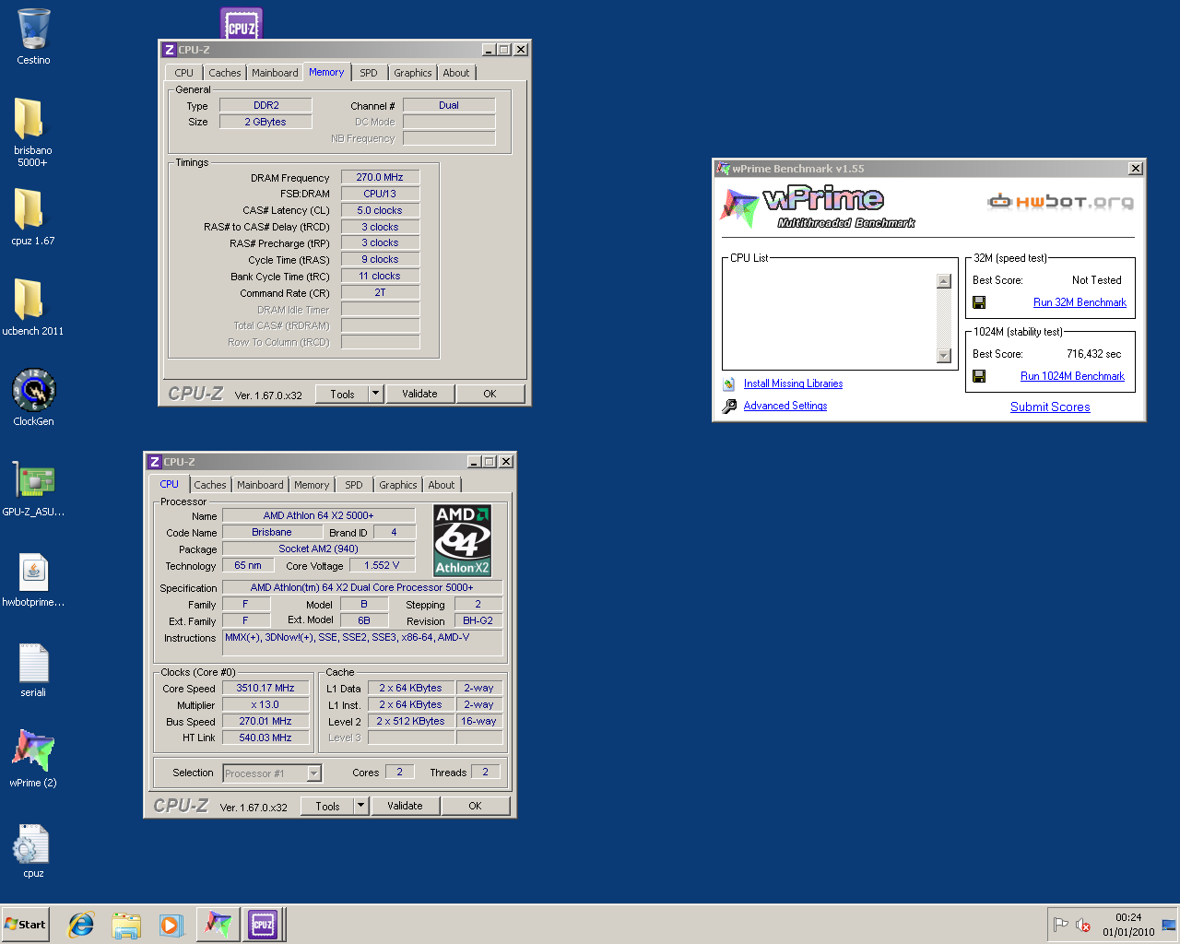Click the AMD Athlon X2 logo
Screen dimensions: 1180x944
point(462,540)
